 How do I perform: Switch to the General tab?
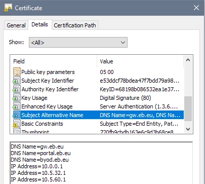(16, 25)
